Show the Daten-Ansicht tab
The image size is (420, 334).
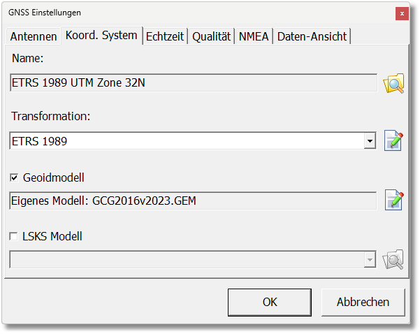pyautogui.click(x=312, y=36)
